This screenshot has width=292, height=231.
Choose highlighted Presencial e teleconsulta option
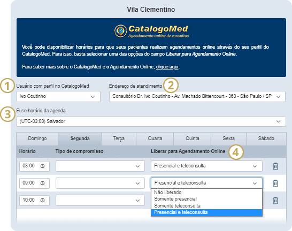point(206,212)
